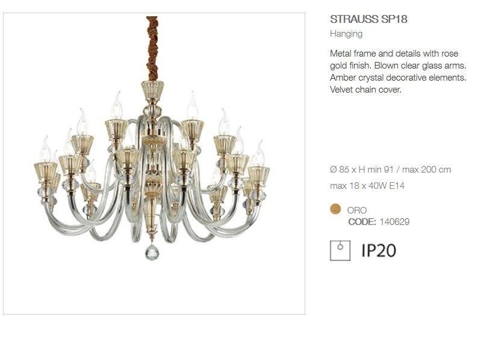Click the velvet chain cover in photo
This screenshot has width=478, height=347.
coord(152,49)
